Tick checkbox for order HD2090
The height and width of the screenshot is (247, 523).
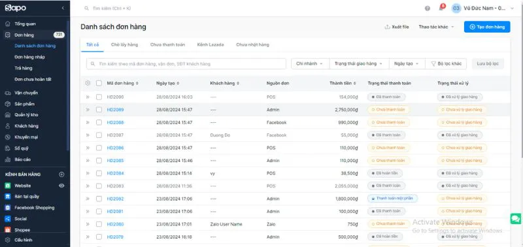pos(99,97)
